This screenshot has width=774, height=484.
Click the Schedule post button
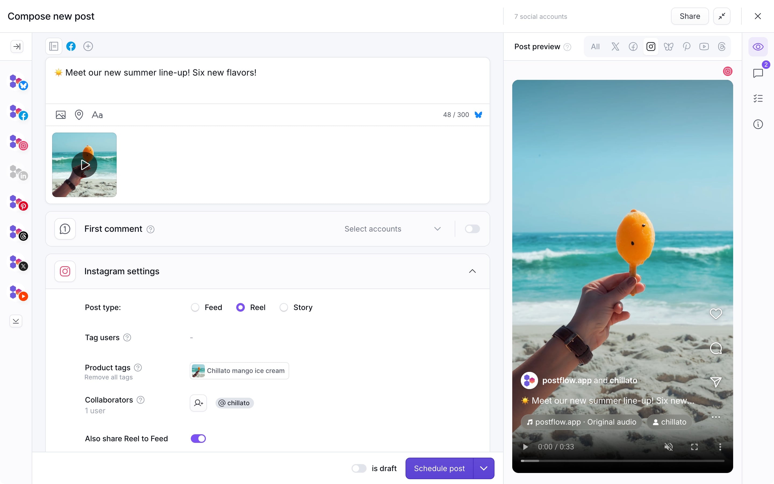[440, 468]
